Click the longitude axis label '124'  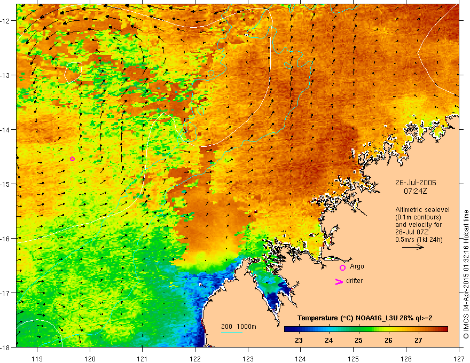[x=301, y=359]
